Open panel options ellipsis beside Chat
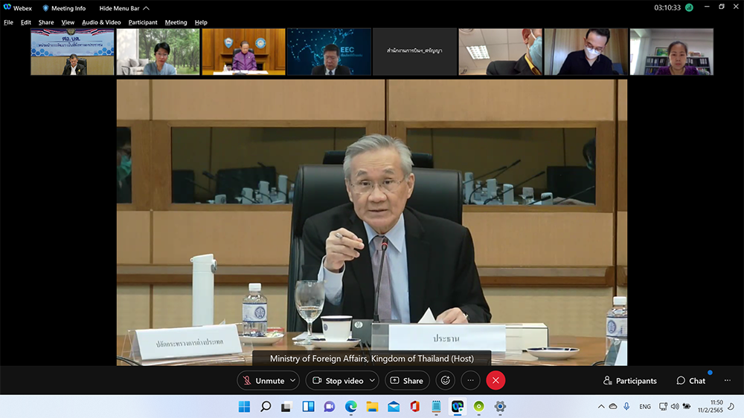Screen dimensions: 744x418 click(x=728, y=381)
